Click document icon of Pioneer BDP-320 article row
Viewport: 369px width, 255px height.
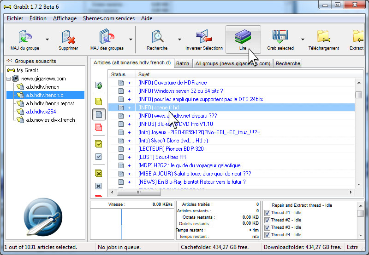pyautogui.click(x=121, y=149)
